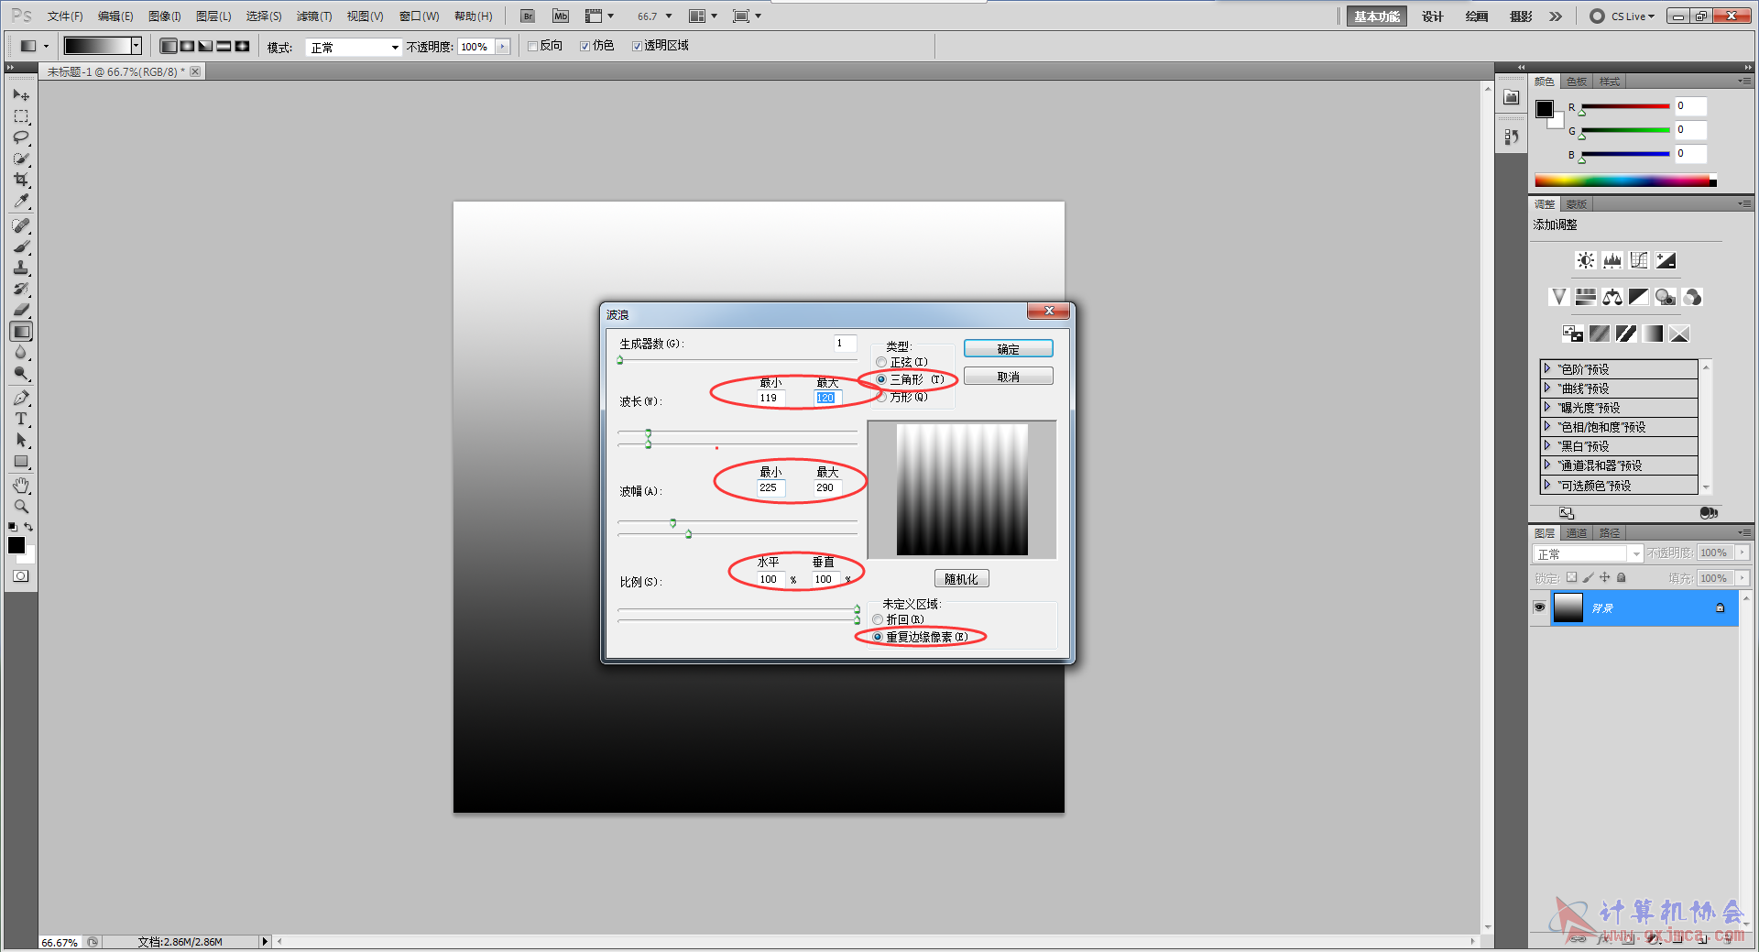Open the 滤镜(T) menu

point(313,16)
